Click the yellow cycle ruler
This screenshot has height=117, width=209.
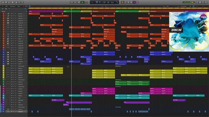point(119,8)
